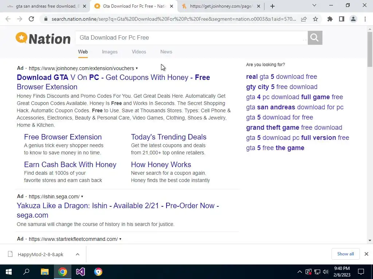Image resolution: width=373 pixels, height=279 pixels.
Task: Click Chrome icon in taskbar
Action: tap(63, 272)
